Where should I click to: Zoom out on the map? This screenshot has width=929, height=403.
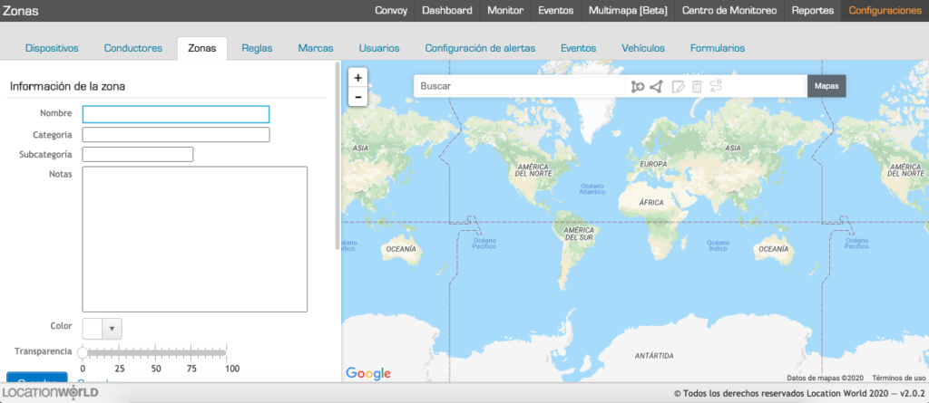(x=358, y=96)
